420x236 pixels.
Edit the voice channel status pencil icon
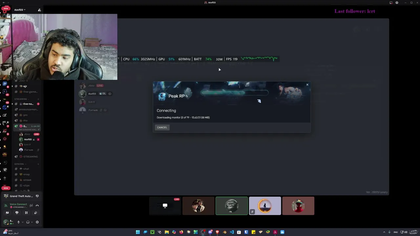click(x=39, y=129)
